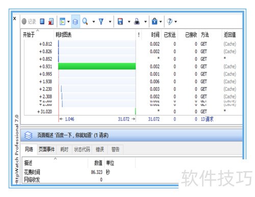Click the Clear log icon with red X

pyautogui.click(x=51, y=21)
